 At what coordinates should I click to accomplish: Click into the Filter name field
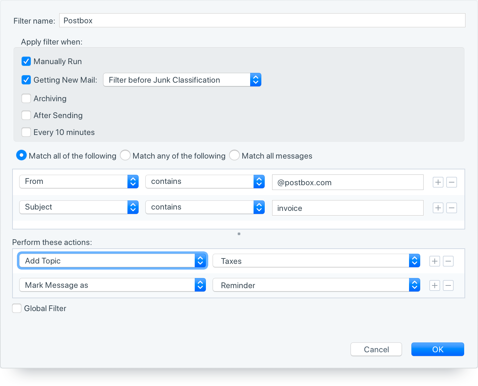[262, 21]
